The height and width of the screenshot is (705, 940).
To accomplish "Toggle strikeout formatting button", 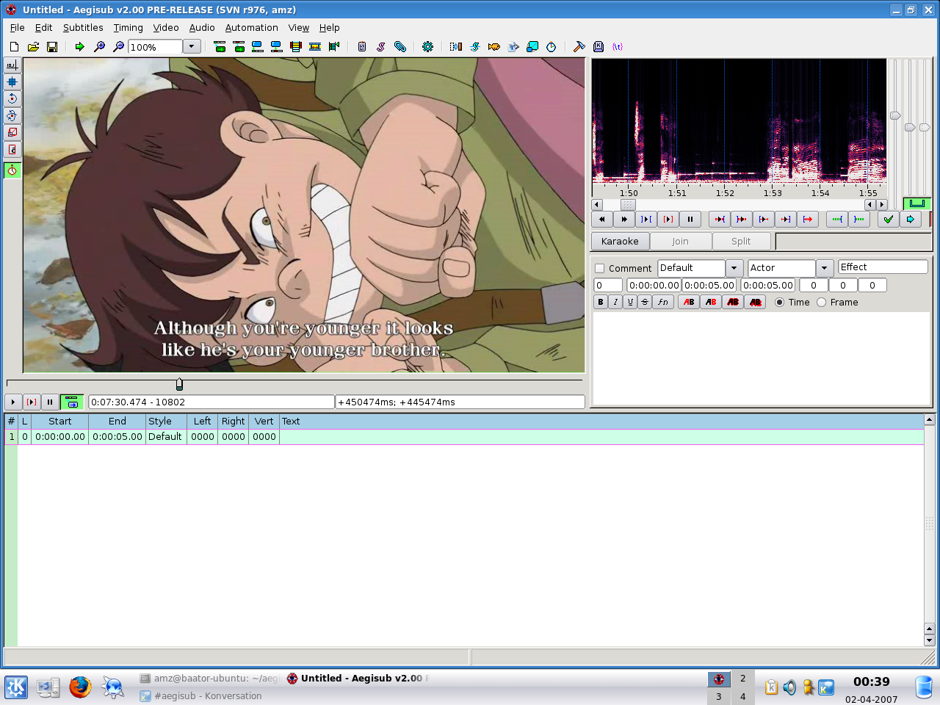I will 645,302.
